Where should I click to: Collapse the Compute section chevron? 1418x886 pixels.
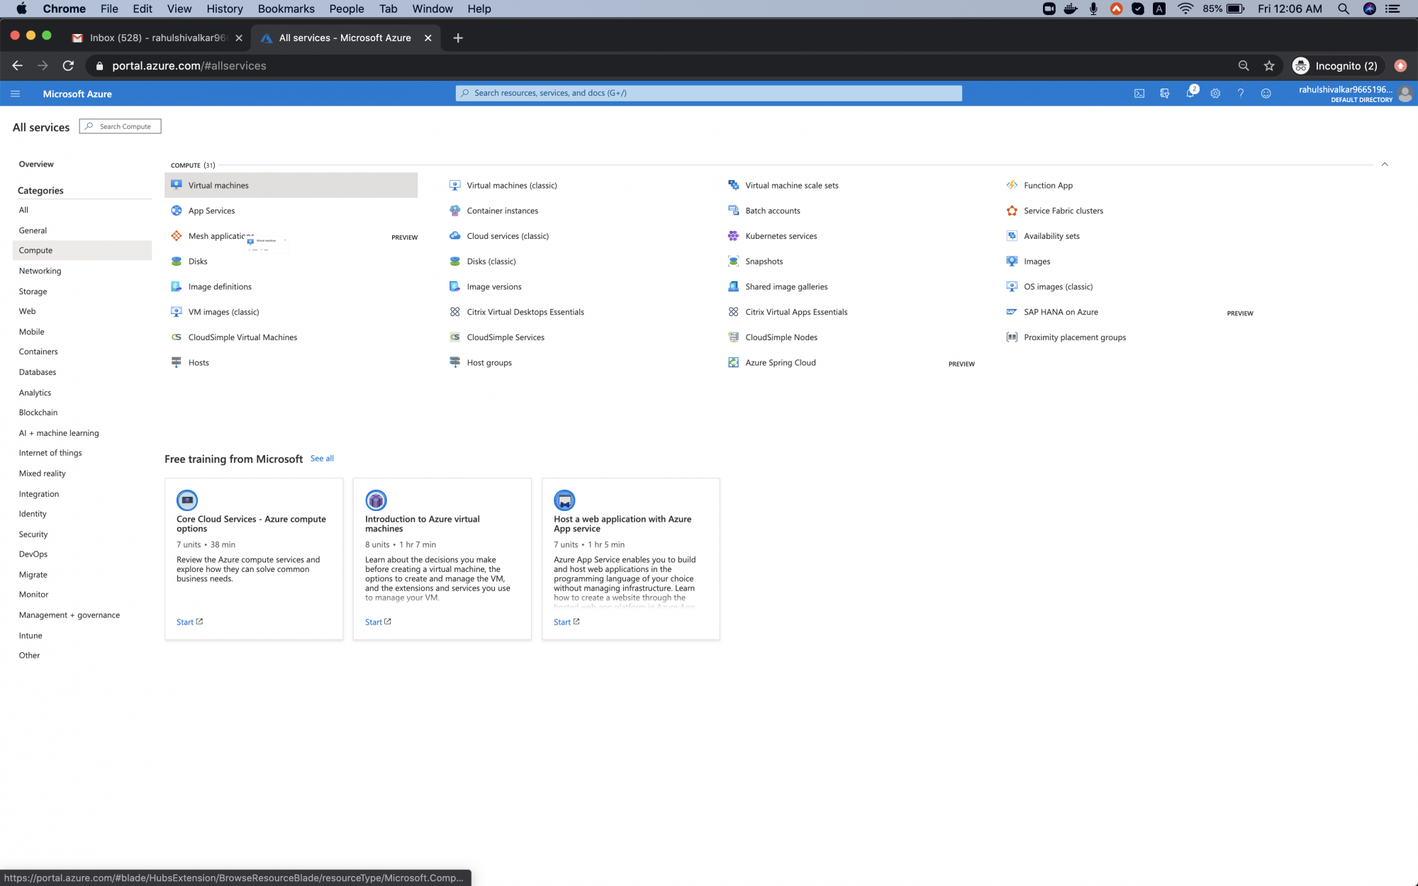pos(1384,164)
